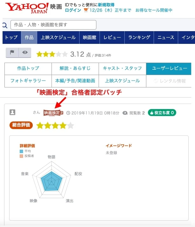Open the 作品 navigation tab
This screenshot has width=195, height=227.
tap(29, 38)
